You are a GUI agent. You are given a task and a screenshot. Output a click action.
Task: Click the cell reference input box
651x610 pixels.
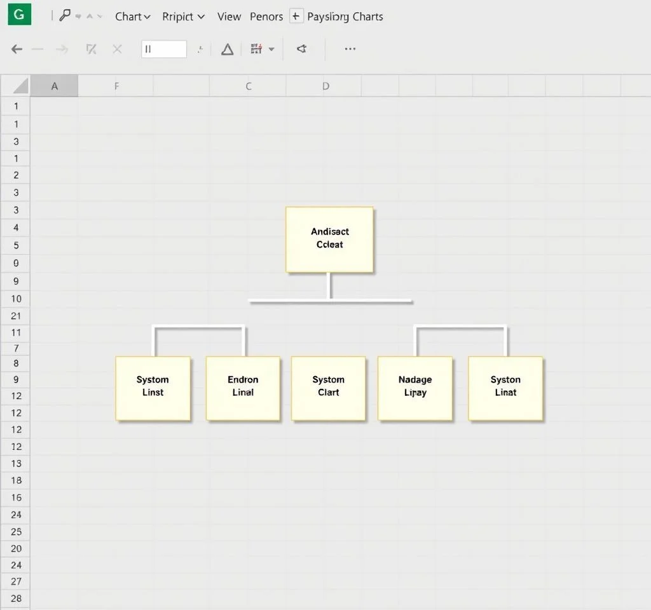[x=164, y=49]
